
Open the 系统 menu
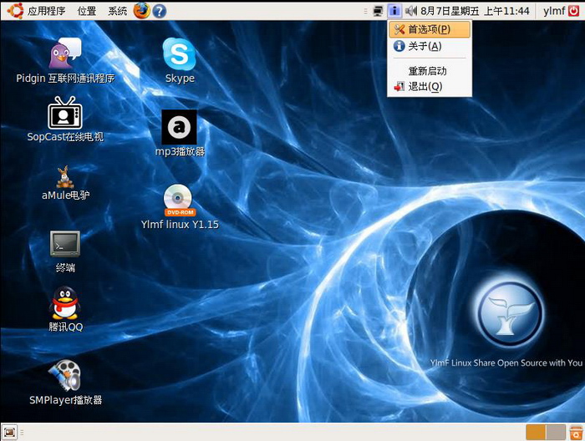tap(117, 11)
